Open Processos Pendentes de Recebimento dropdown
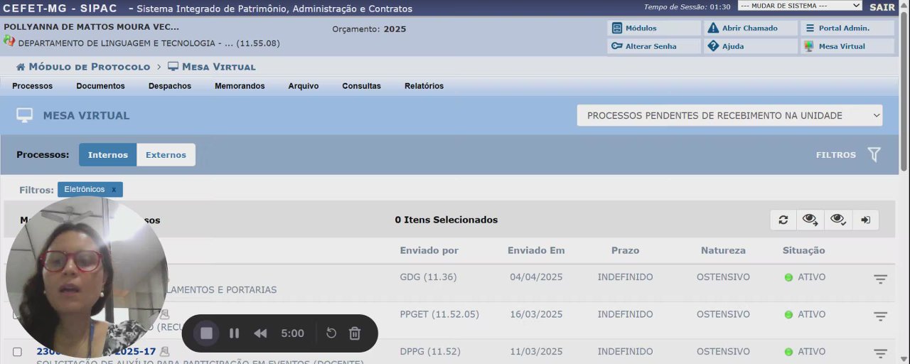The width and height of the screenshot is (910, 364). point(730,115)
